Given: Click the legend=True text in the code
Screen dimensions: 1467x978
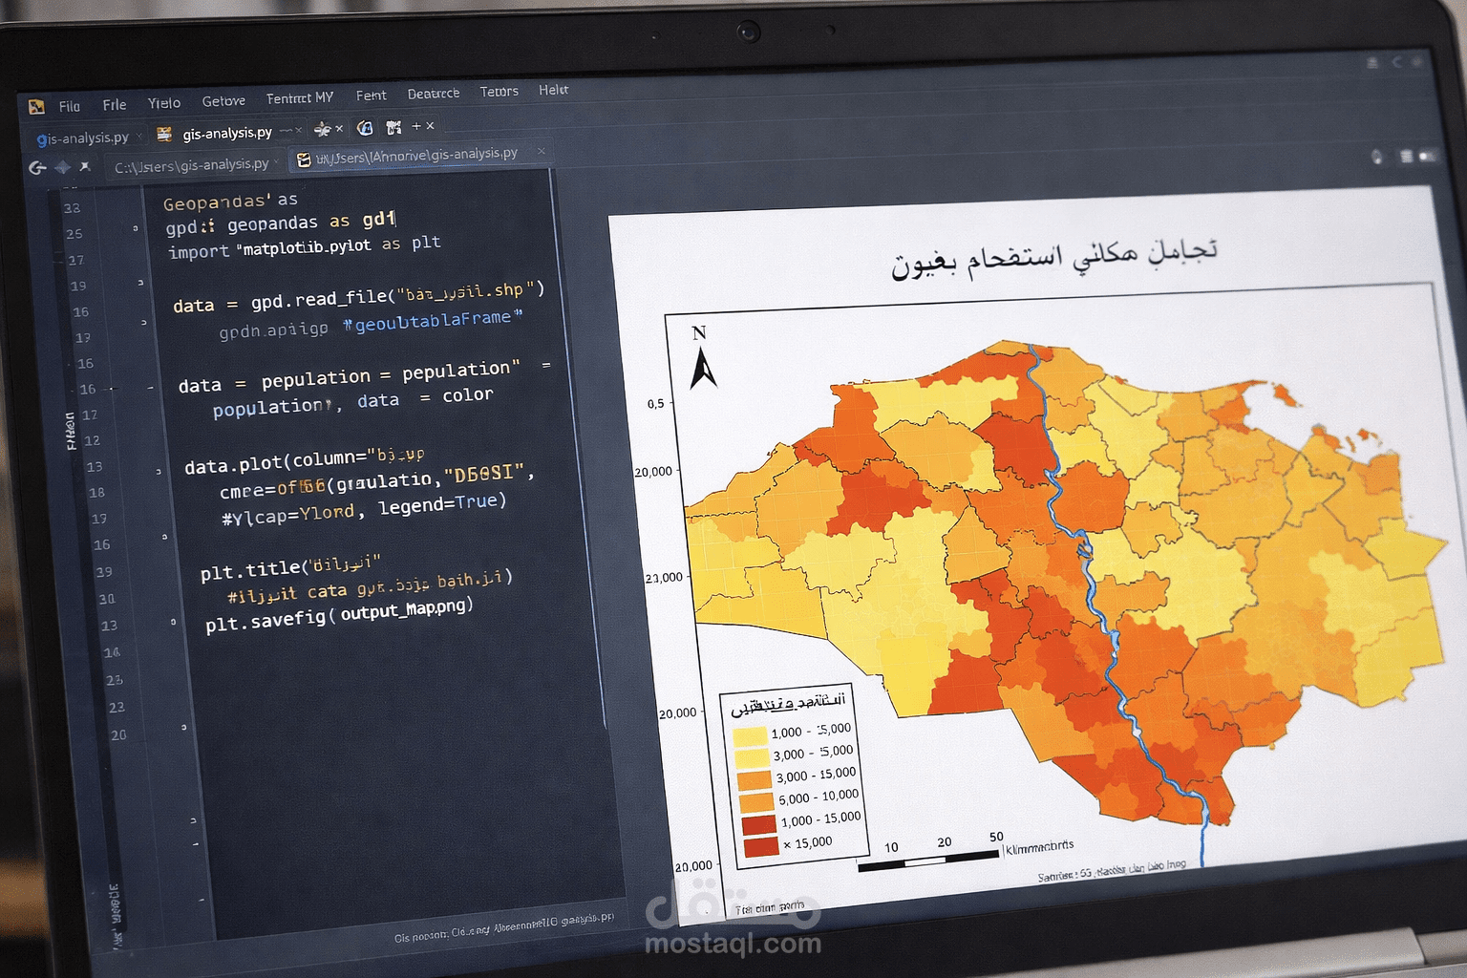Looking at the screenshot, I should pyautogui.click(x=442, y=503).
